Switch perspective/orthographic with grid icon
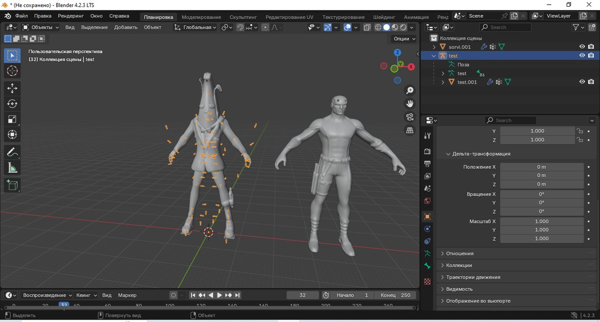600x322 pixels. pos(410,130)
